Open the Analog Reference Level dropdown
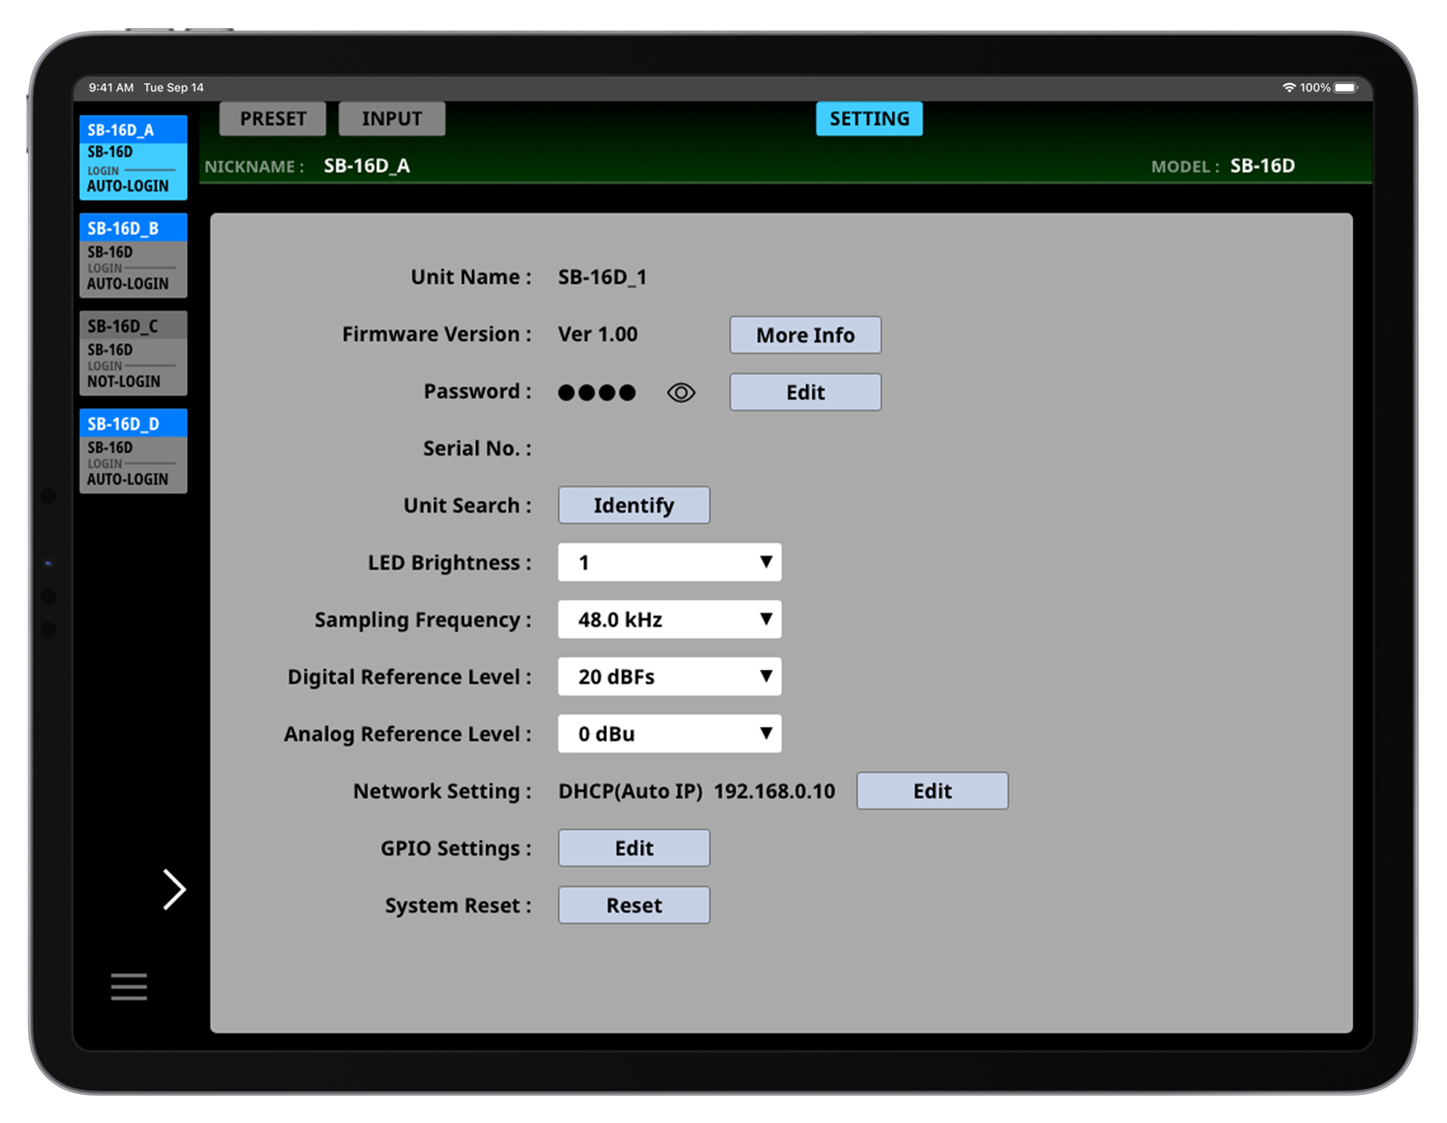The height and width of the screenshot is (1123, 1447). [x=669, y=733]
